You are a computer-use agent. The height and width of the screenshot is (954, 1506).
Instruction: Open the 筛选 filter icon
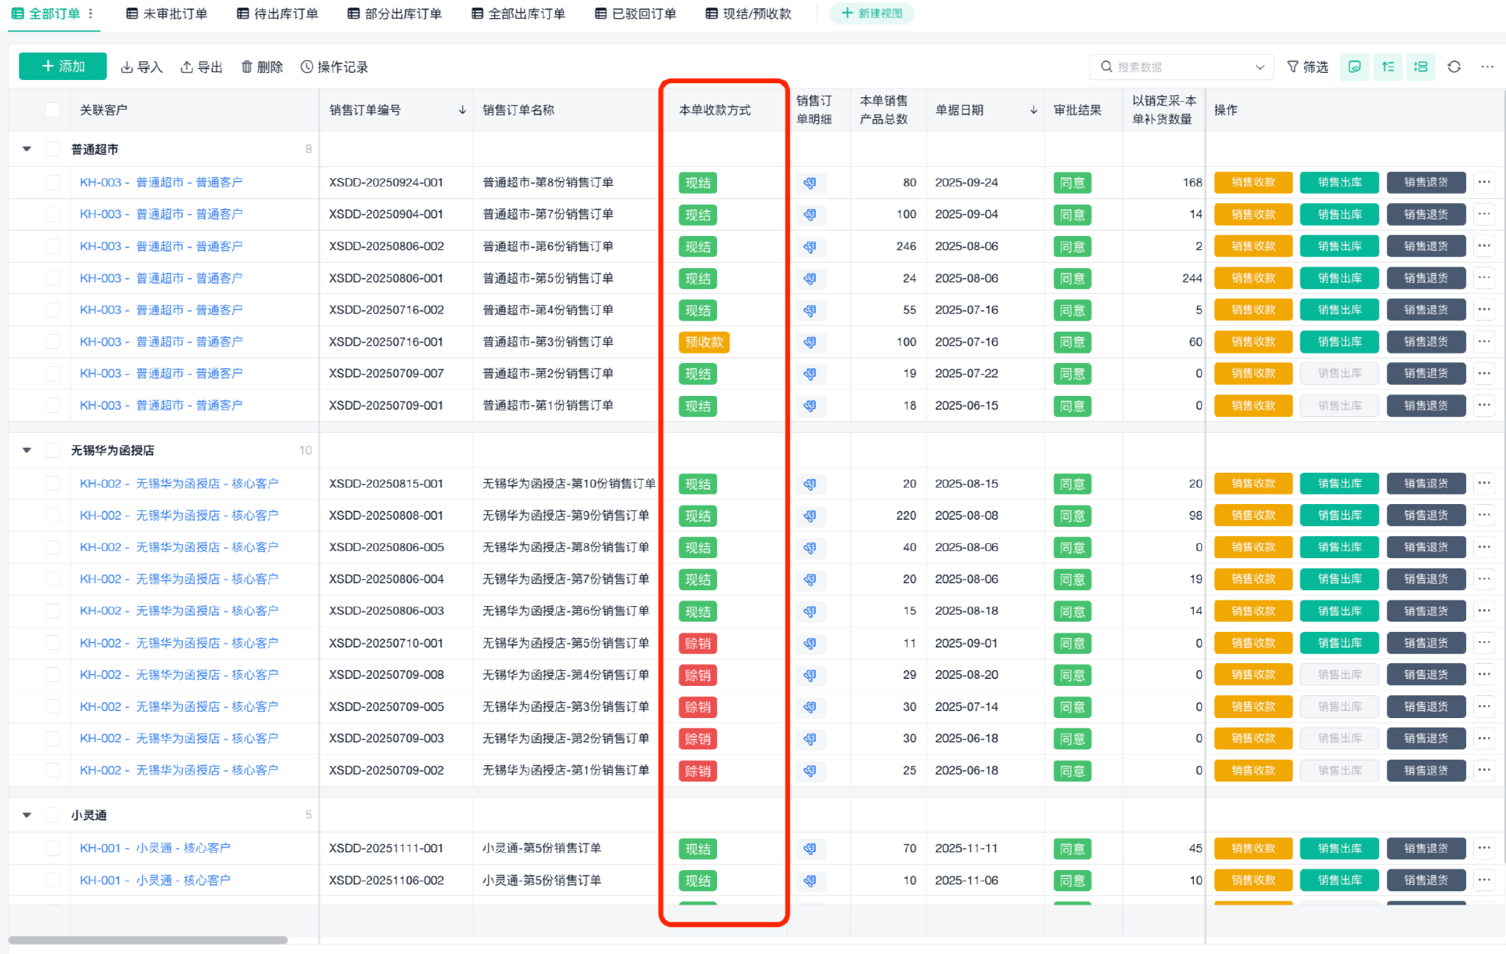(x=1308, y=67)
